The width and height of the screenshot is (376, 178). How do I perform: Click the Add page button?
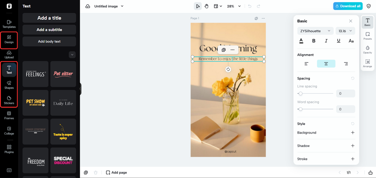116,172
